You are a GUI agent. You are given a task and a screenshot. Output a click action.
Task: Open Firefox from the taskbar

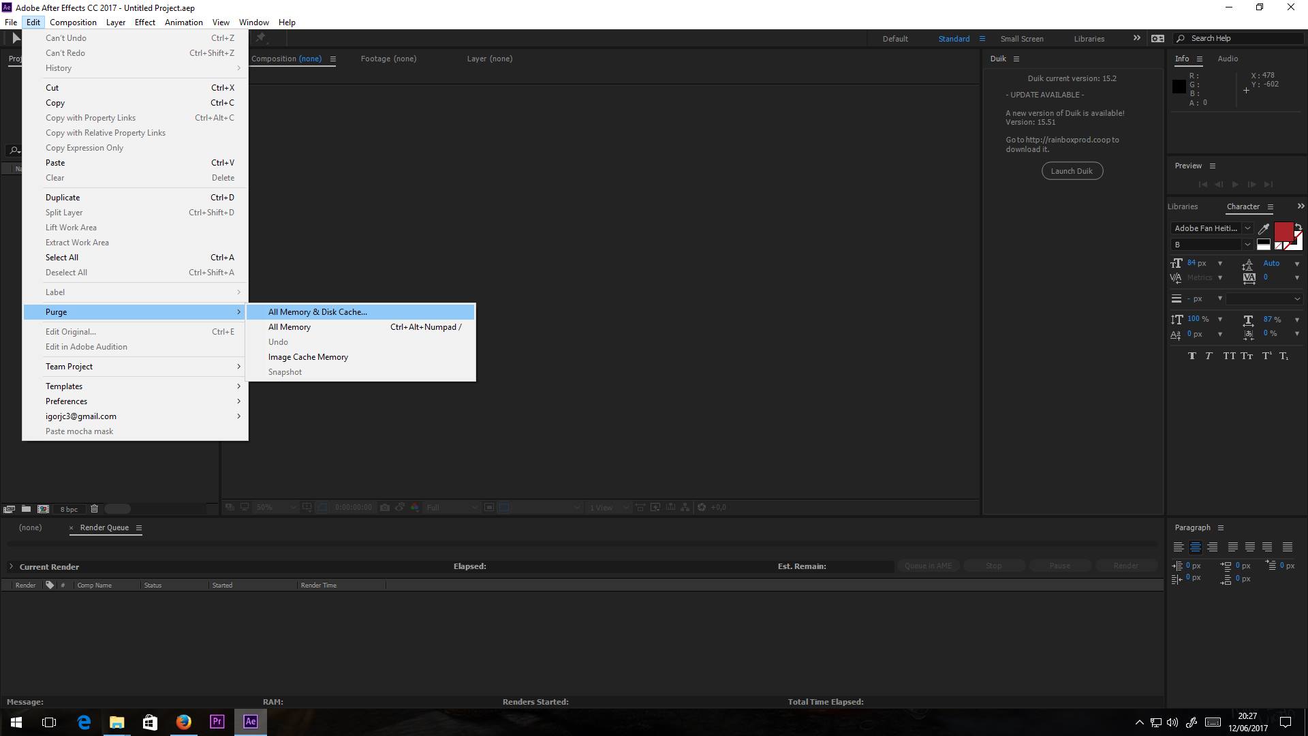pos(184,722)
